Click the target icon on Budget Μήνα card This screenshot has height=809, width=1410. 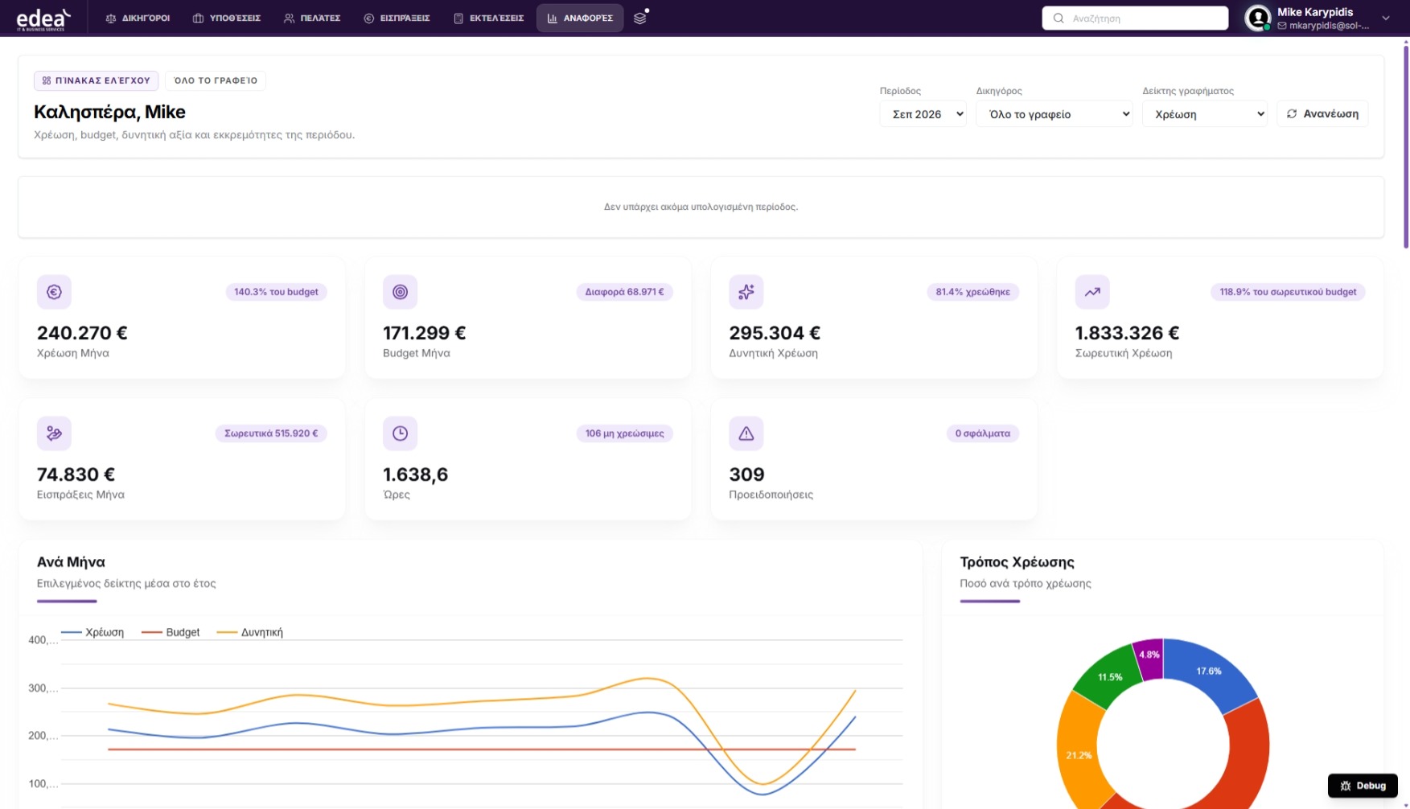tap(400, 292)
